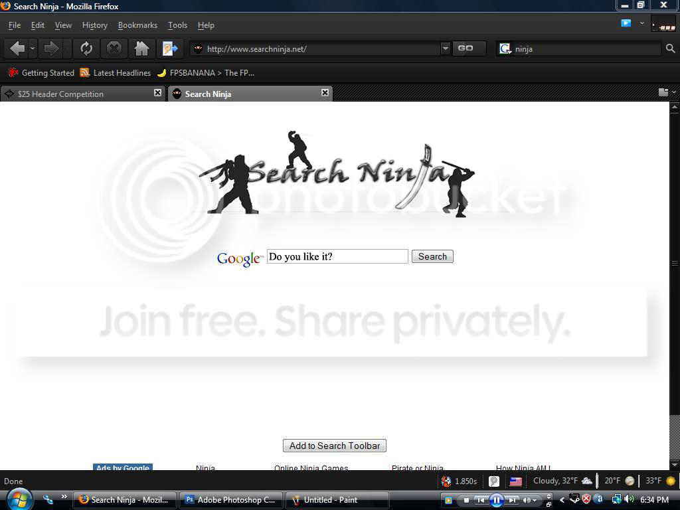Viewport: 680px width, 510px height.
Task: Click the quick launch messenger icon
Action: pyautogui.click(x=48, y=499)
